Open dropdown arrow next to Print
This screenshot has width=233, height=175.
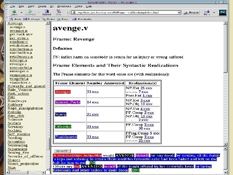click(214, 13)
